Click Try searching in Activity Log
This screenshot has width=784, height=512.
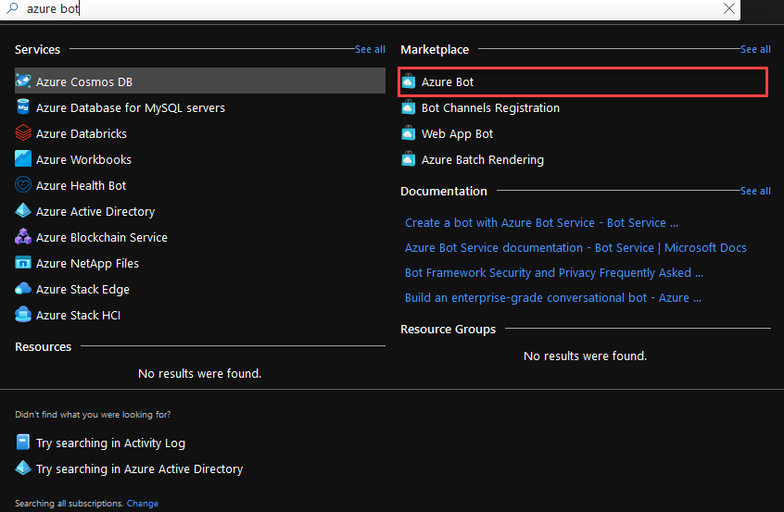point(110,443)
